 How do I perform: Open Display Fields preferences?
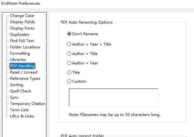coord(22,22)
